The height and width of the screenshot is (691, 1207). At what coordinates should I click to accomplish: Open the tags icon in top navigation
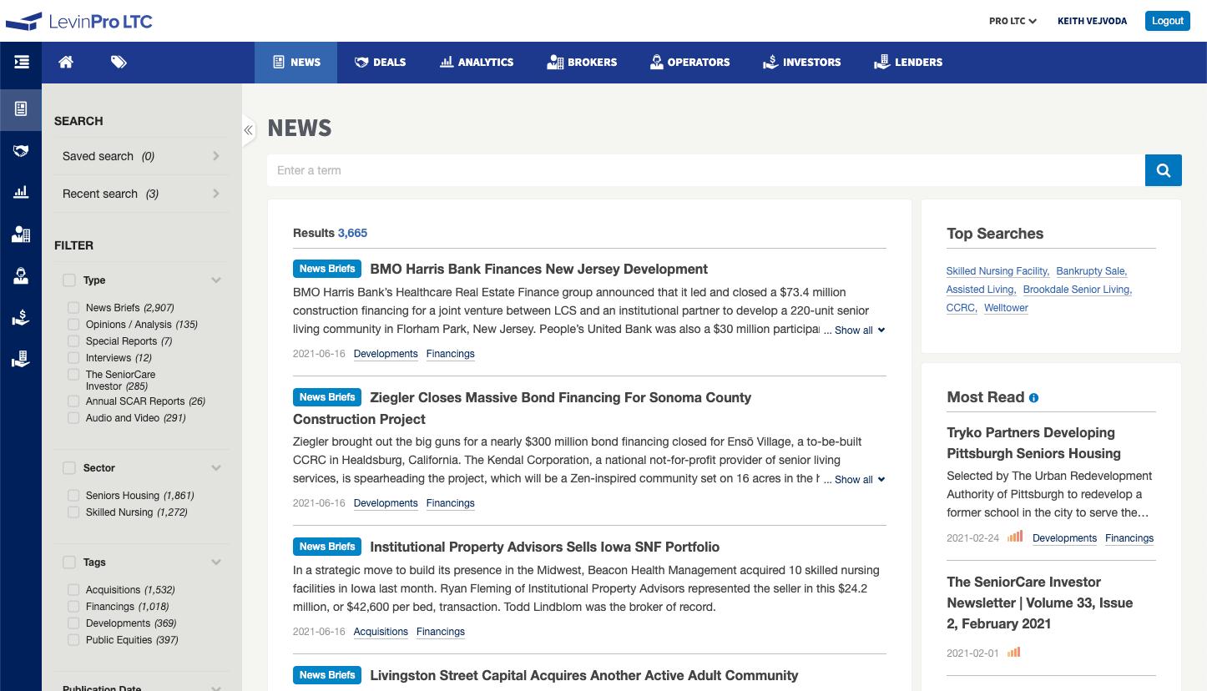pos(119,62)
